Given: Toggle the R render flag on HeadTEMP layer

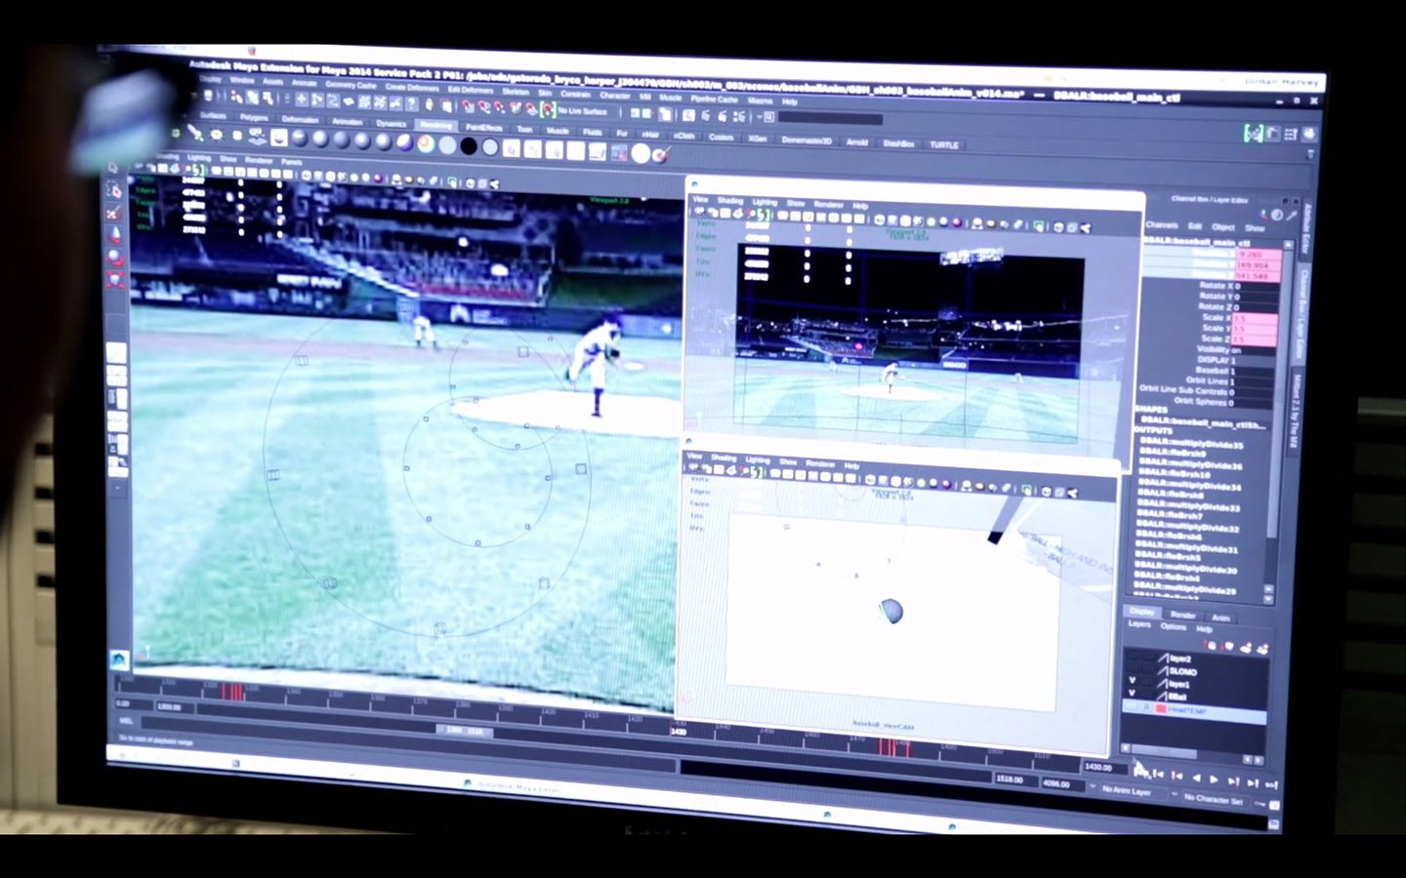Looking at the screenshot, I should [x=1146, y=707].
